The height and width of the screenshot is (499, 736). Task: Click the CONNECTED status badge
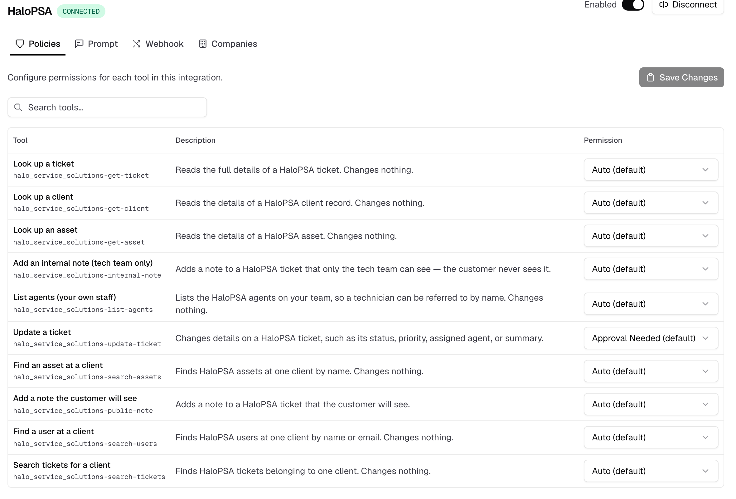coord(81,12)
